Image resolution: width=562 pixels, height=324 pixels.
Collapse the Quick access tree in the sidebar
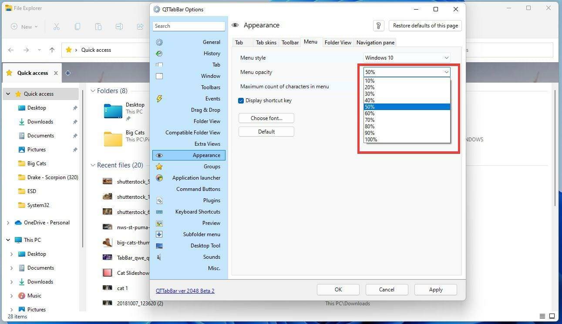[x=8, y=94]
